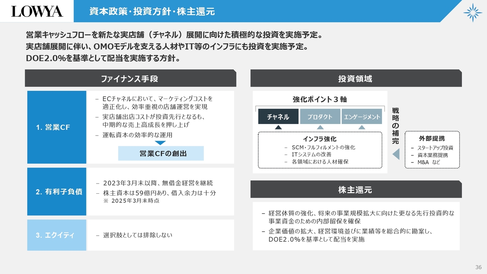The width and height of the screenshot is (487, 274).
Task: Click the ファイナンス手段 section header
Action: (131, 79)
